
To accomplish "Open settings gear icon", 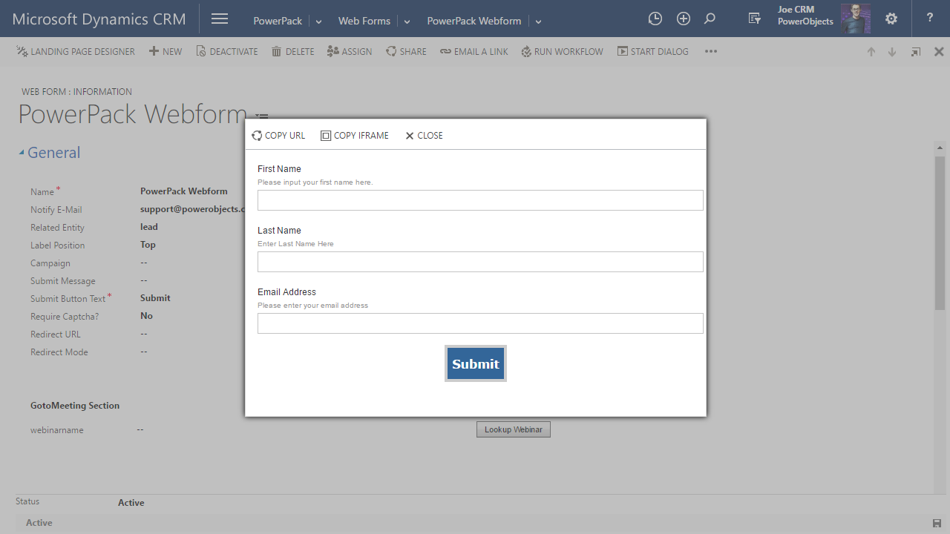I will (891, 19).
